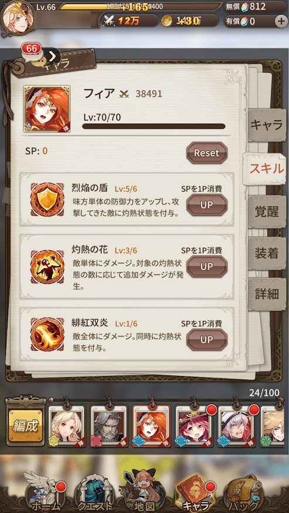The height and width of the screenshot is (513, 289).
Task: Select the gray-bearded old man character thumbnail
Action: [x=109, y=426]
